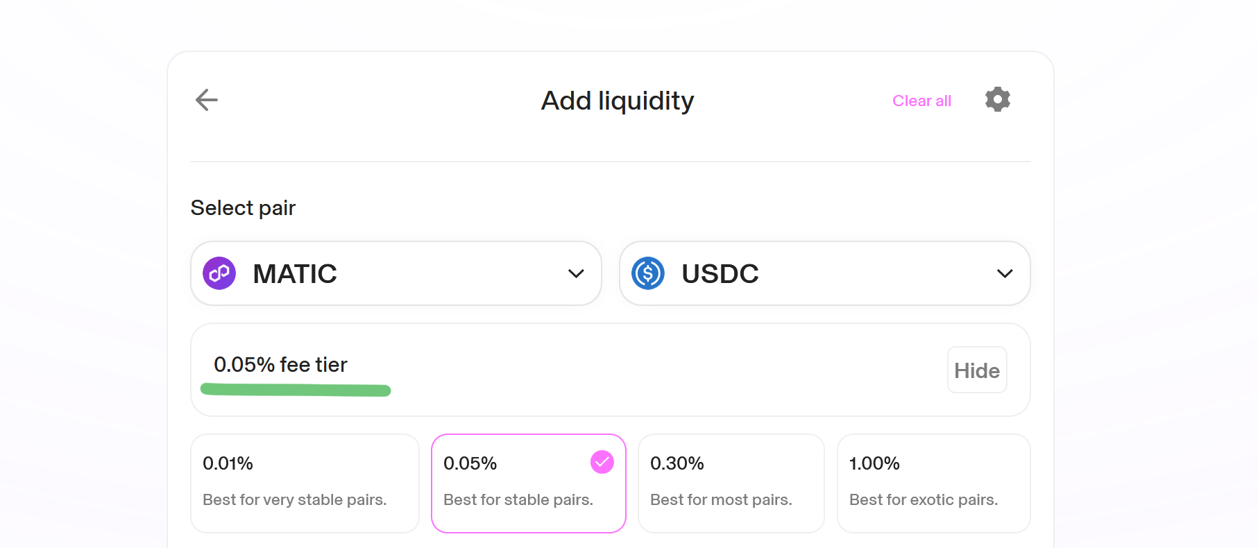The height and width of the screenshot is (548, 1258).
Task: Click the "0.05% fee tier" text
Action: pos(280,365)
